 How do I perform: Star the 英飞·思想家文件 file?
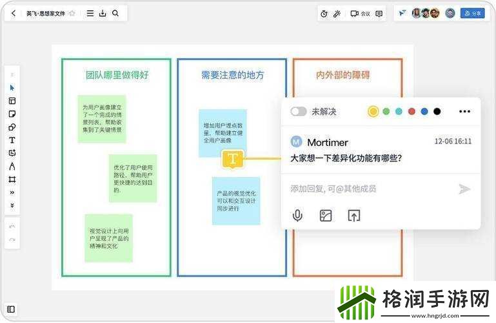[72, 14]
